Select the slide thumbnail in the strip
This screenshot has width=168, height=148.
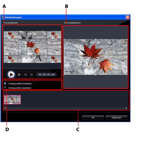pos(12,100)
